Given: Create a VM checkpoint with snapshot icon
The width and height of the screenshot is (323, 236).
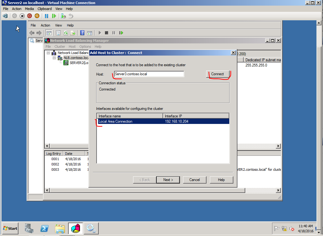Looking at the screenshot, I should tap(63, 16).
